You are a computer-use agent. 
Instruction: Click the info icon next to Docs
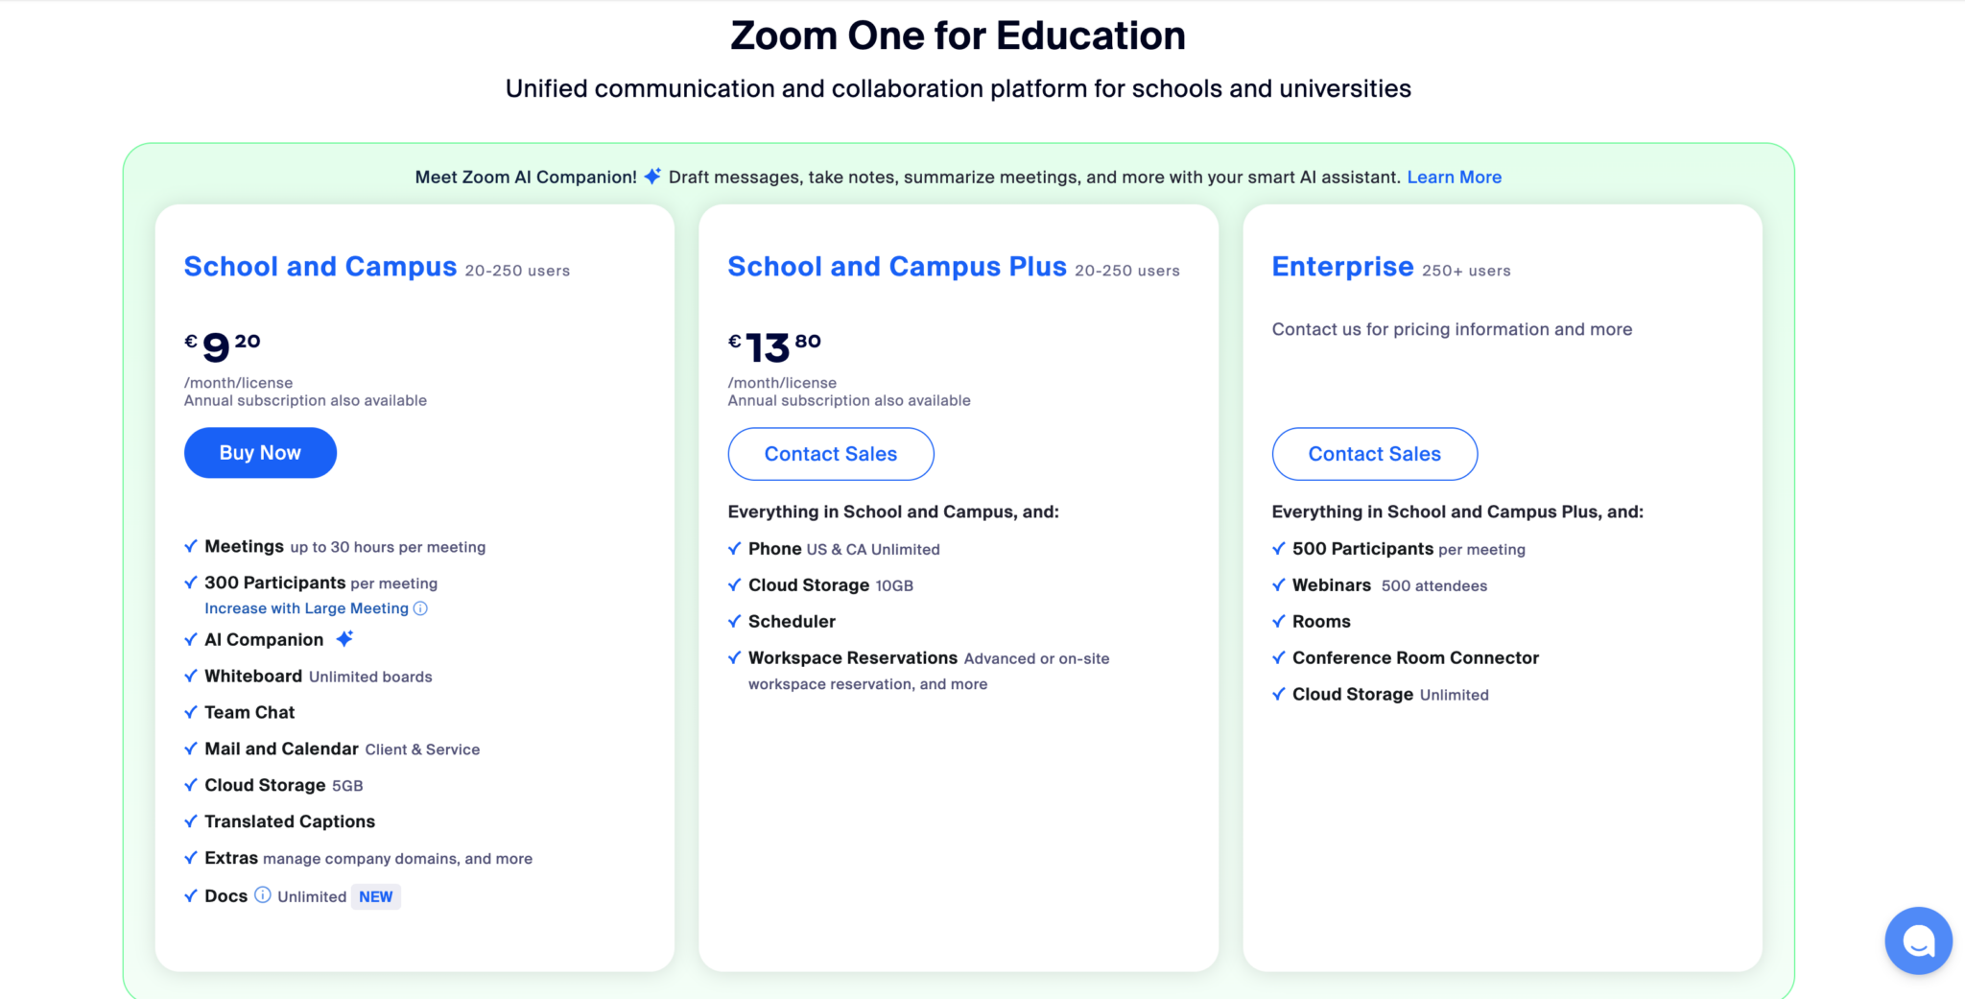pos(263,895)
